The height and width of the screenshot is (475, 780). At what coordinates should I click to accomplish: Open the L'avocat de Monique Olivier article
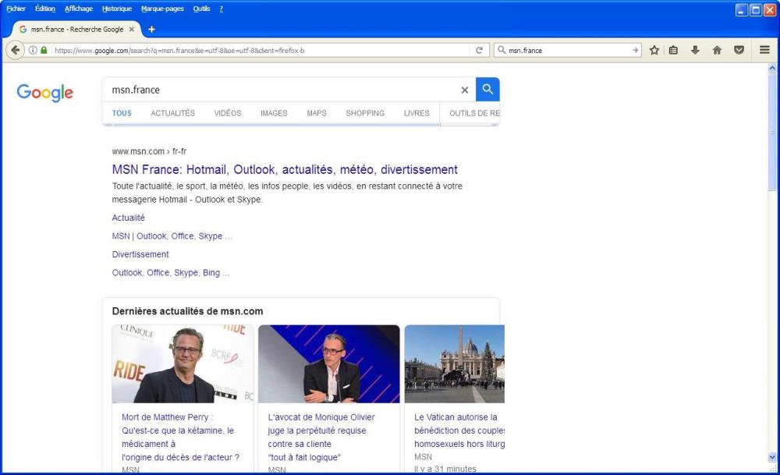click(321, 438)
